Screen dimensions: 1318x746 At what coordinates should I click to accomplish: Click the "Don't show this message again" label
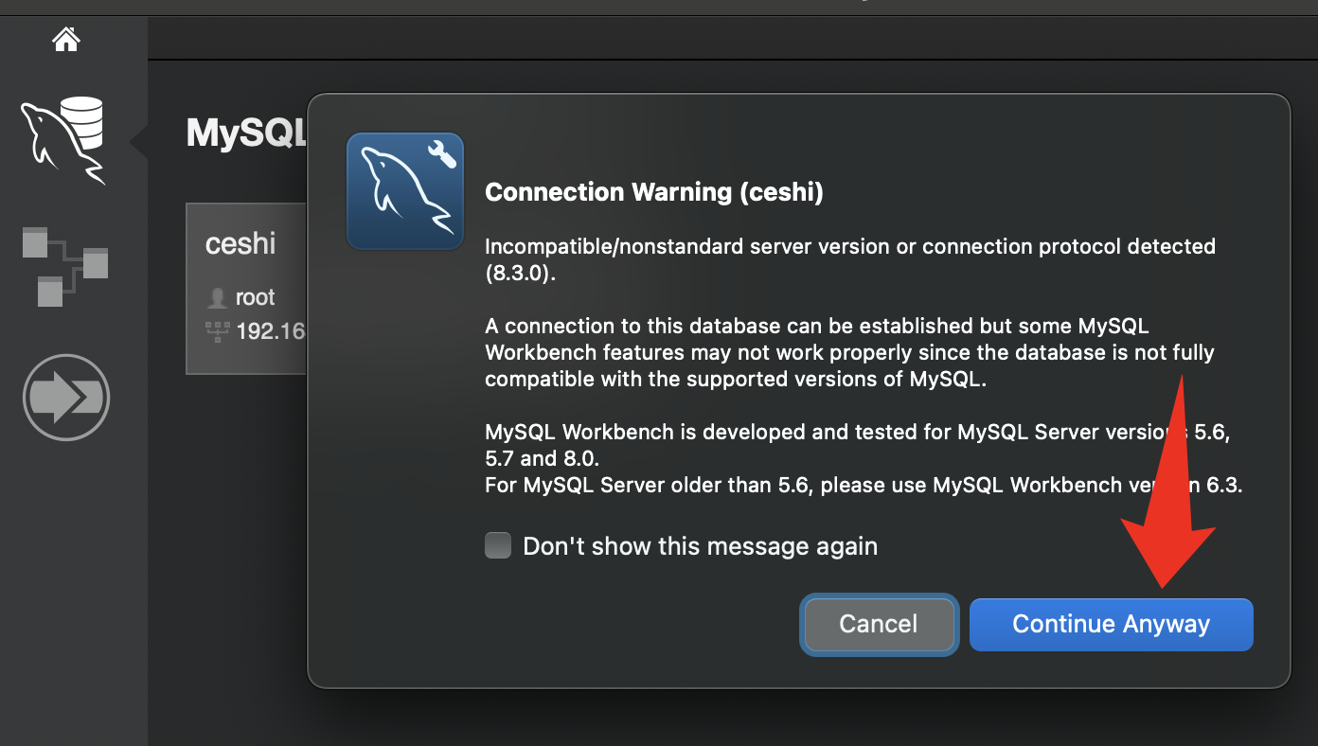click(700, 546)
